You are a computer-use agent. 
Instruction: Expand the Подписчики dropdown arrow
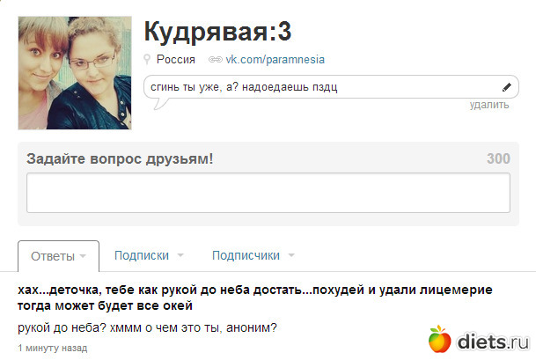click(x=291, y=254)
